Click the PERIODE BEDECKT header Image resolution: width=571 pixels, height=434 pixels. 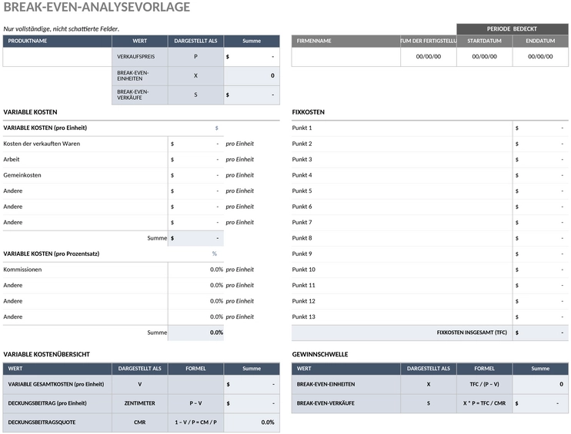(x=512, y=29)
